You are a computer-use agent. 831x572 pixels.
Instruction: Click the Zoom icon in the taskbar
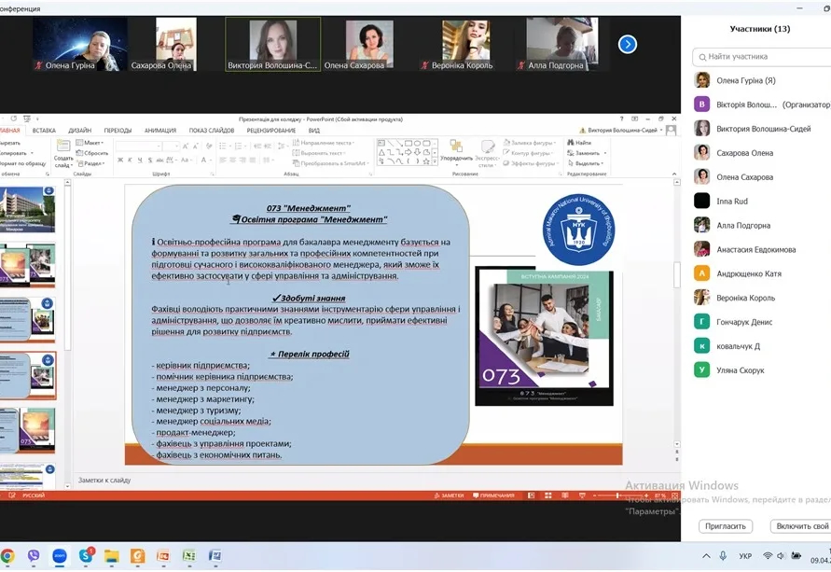(x=60, y=556)
